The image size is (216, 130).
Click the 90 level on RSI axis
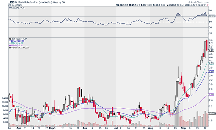[211, 11]
